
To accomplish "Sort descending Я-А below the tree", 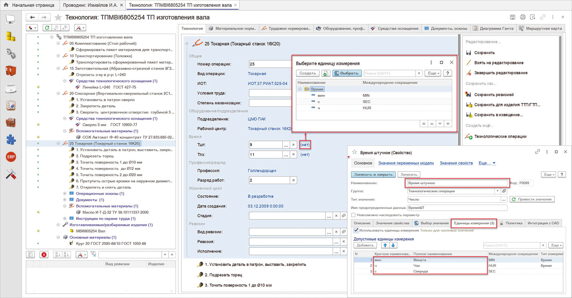I will point(66,254).
